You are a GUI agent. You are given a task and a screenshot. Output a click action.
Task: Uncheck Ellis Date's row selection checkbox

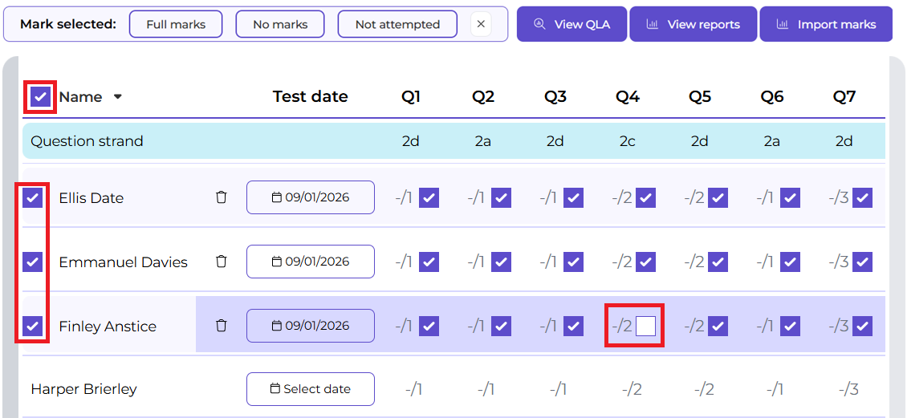click(33, 197)
